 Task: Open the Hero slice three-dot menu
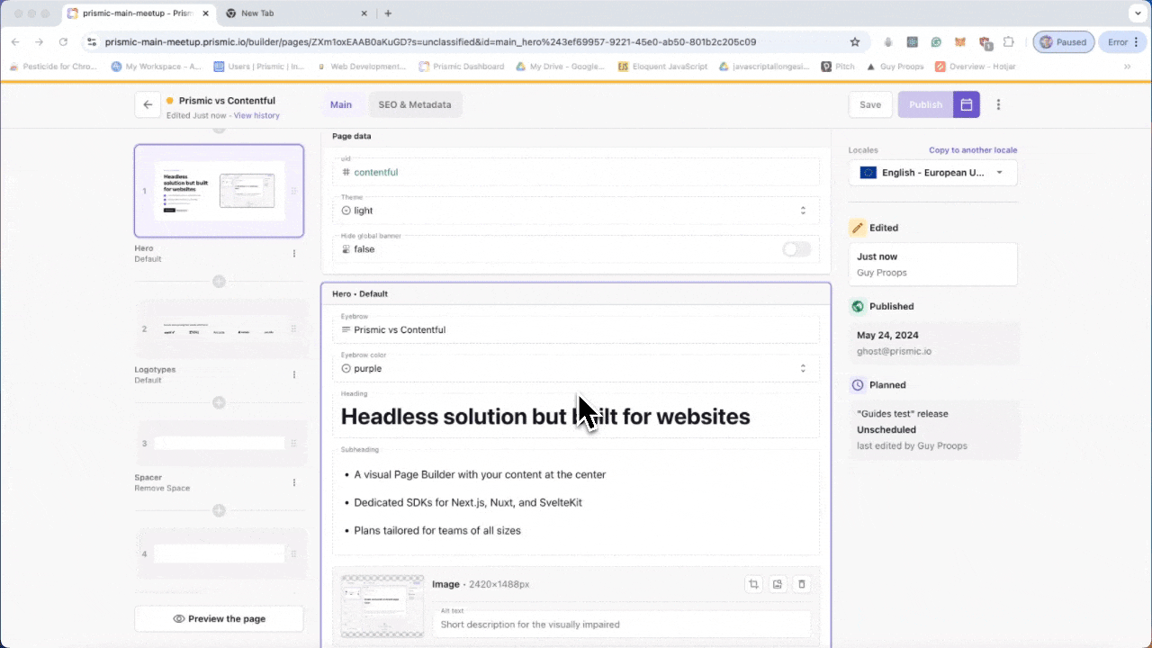pos(294,254)
